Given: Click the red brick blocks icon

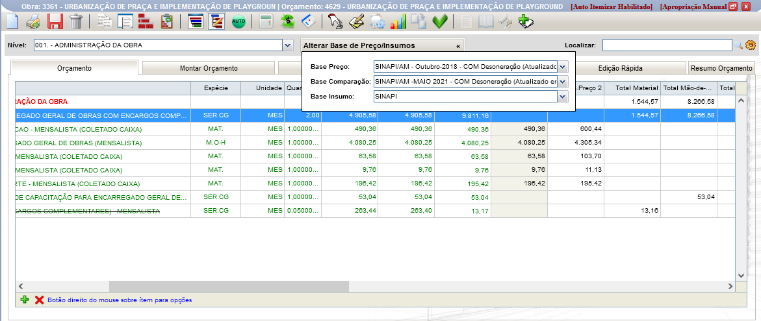Looking at the screenshot, I should (146, 22).
